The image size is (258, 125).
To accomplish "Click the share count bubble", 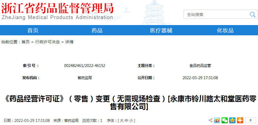I will click(250, 120).
